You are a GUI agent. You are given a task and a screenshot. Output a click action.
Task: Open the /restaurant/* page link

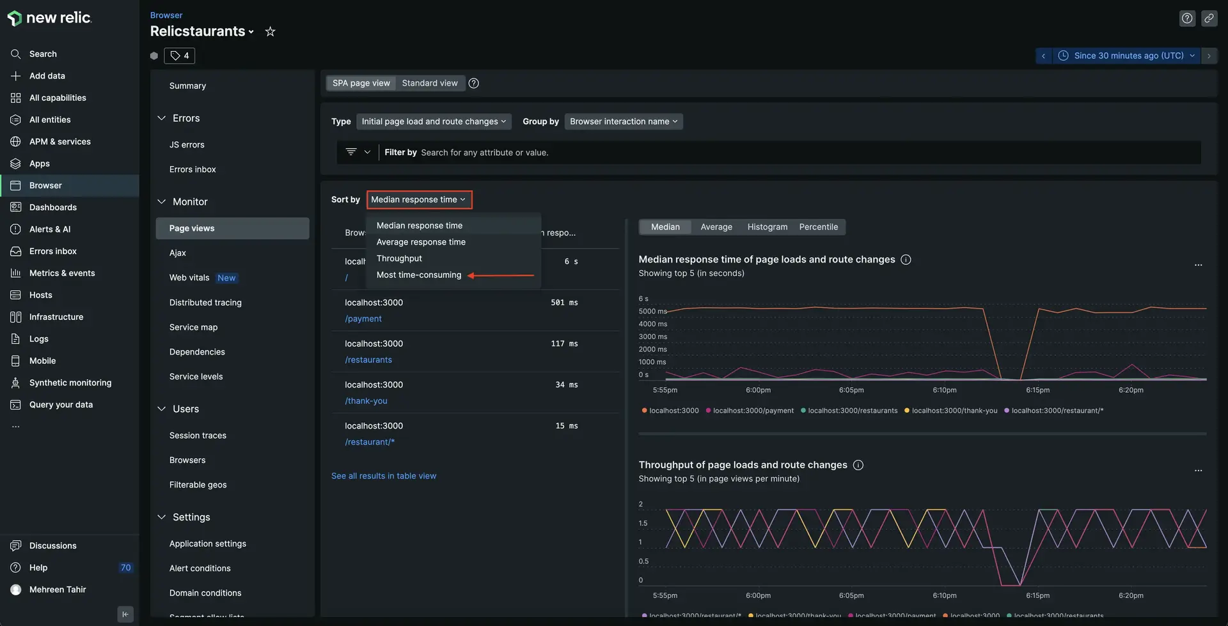[370, 442]
